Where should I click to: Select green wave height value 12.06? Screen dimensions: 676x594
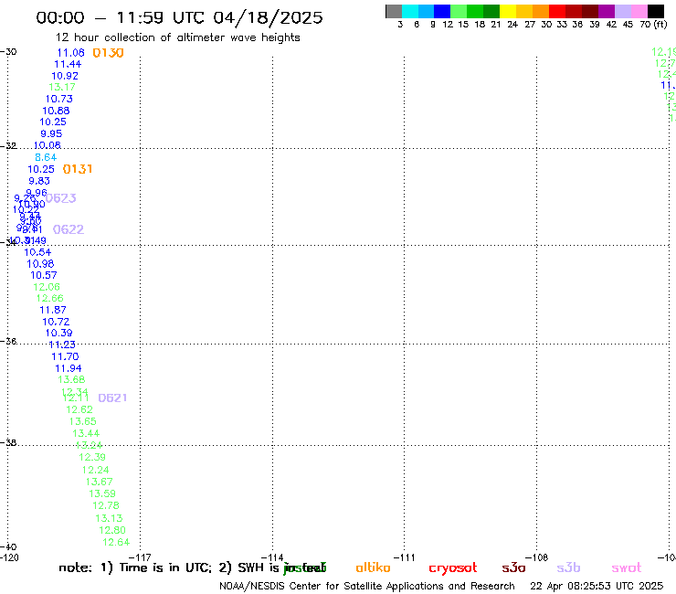tap(47, 287)
